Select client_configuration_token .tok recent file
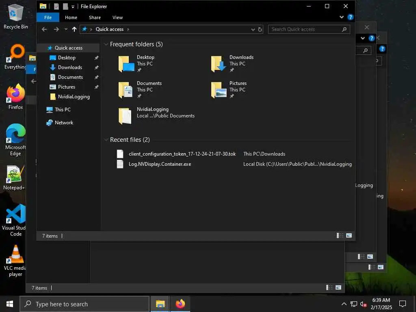Viewport: 416px width, 312px height. pos(182,154)
